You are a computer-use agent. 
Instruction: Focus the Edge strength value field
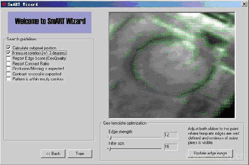(x=170, y=135)
